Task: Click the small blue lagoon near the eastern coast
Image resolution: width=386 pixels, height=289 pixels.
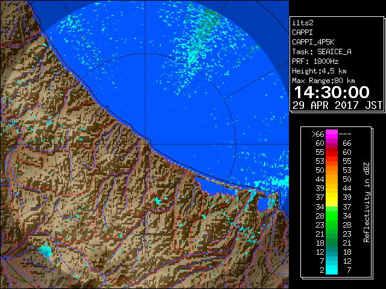Action: [262, 203]
